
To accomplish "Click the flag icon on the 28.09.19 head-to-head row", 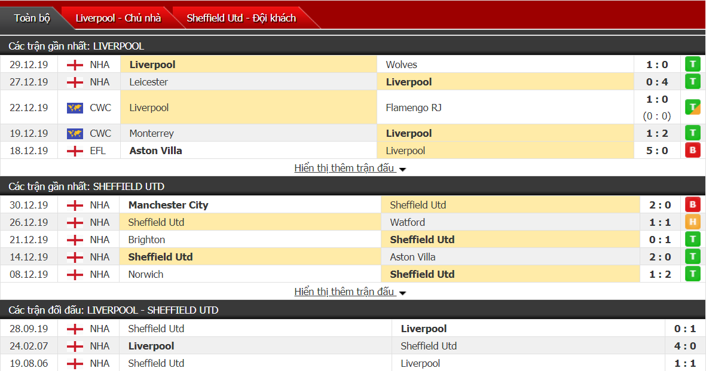I will 75,328.
